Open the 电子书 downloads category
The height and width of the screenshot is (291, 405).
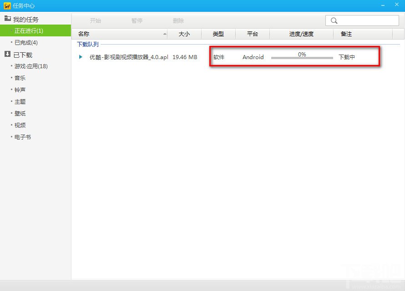click(x=23, y=137)
